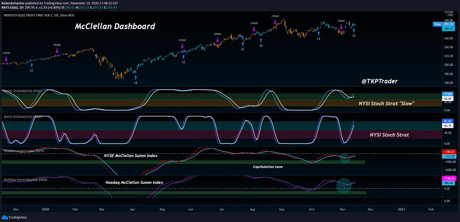This screenshot has width=460, height=222.
Task: Click the LE arrow at the April 2020 low
Action: coord(135,78)
